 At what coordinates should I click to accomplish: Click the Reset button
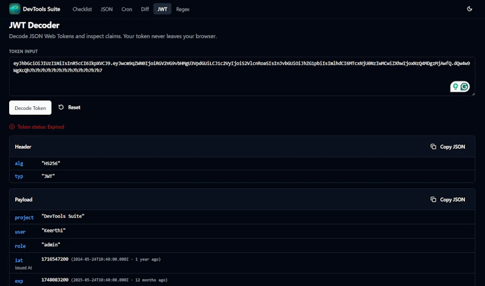point(69,107)
